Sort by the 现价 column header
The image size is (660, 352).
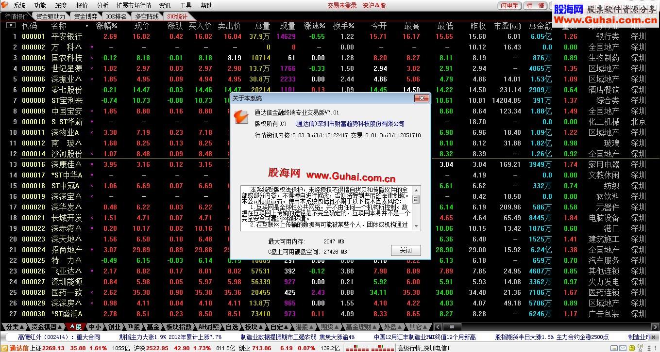click(142, 26)
